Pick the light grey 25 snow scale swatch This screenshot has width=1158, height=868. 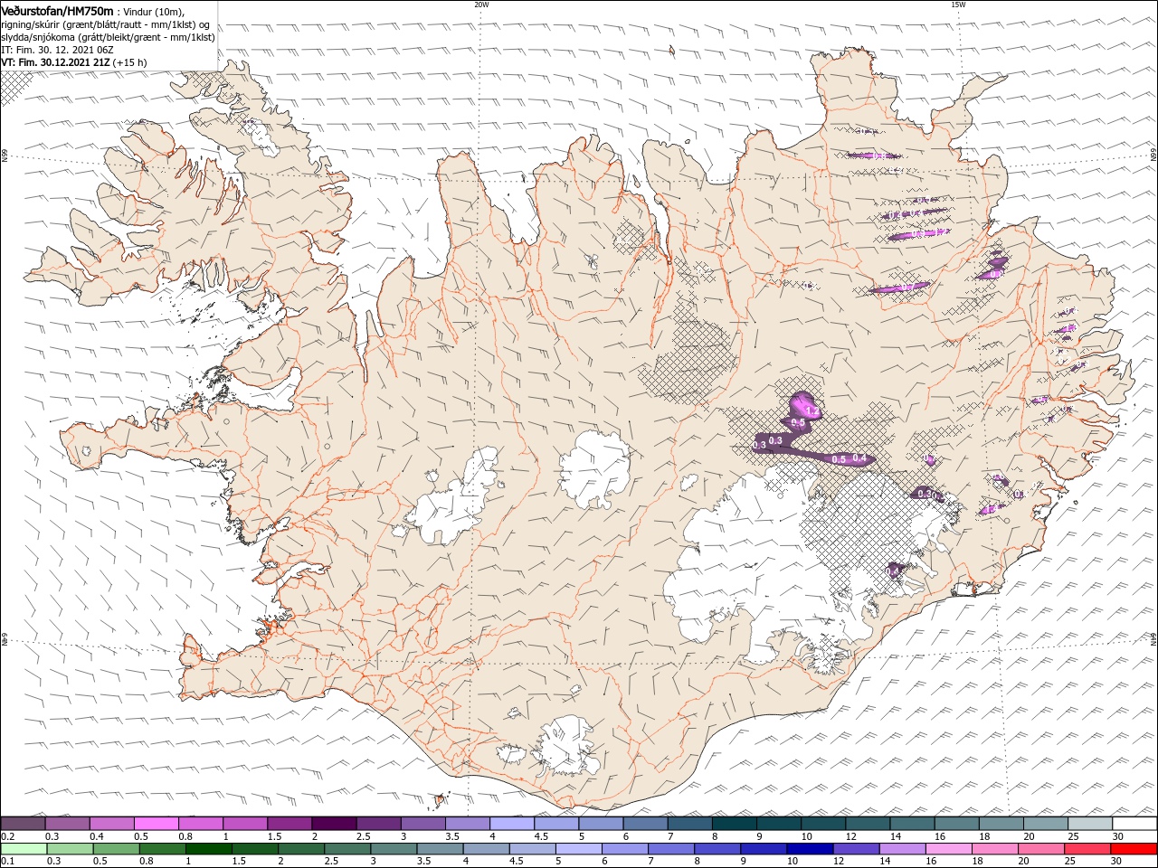tap(1090, 824)
